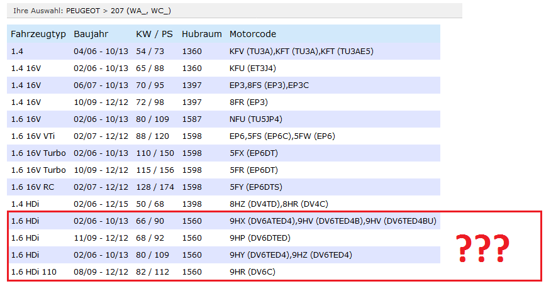
Task: Select the 1.4 HDi vehicle row
Action: [26, 204]
